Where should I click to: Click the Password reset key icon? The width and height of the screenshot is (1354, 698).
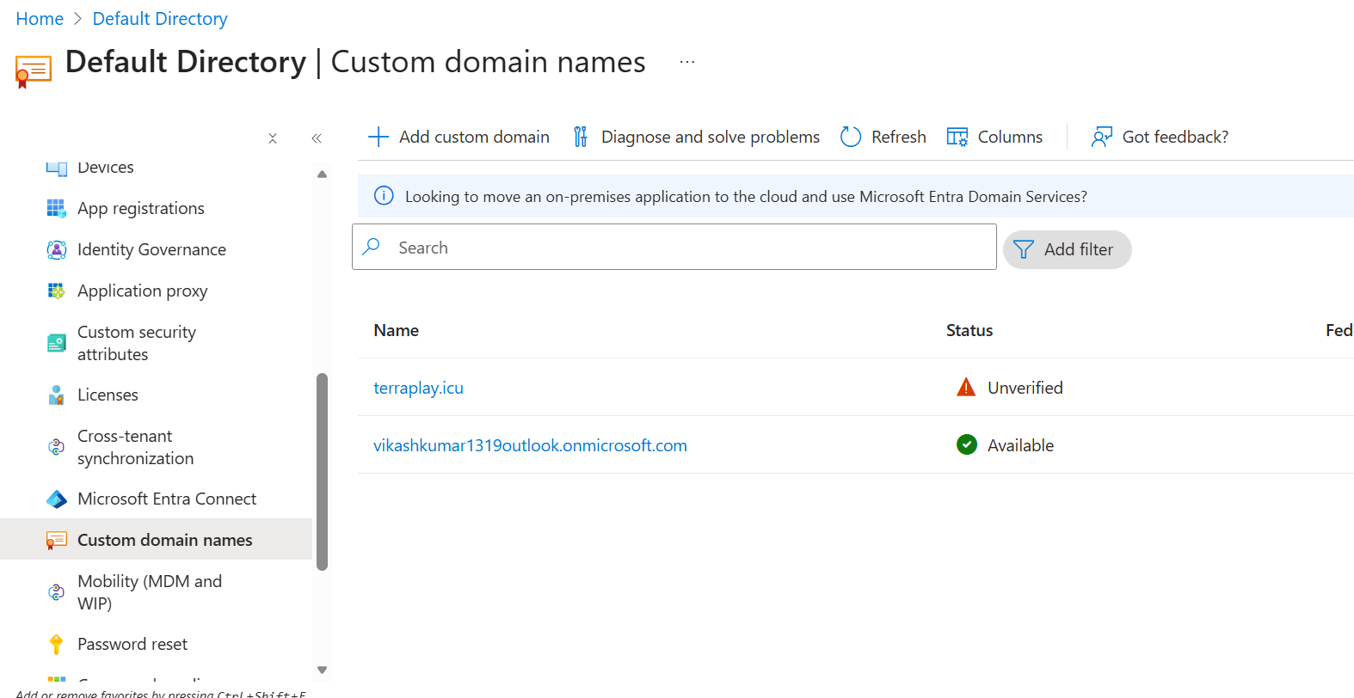56,644
